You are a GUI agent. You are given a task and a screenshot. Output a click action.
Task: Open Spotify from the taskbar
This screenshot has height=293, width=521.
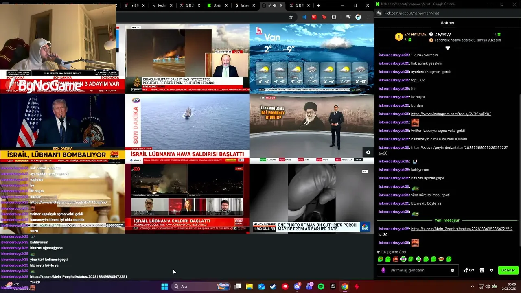click(321, 286)
